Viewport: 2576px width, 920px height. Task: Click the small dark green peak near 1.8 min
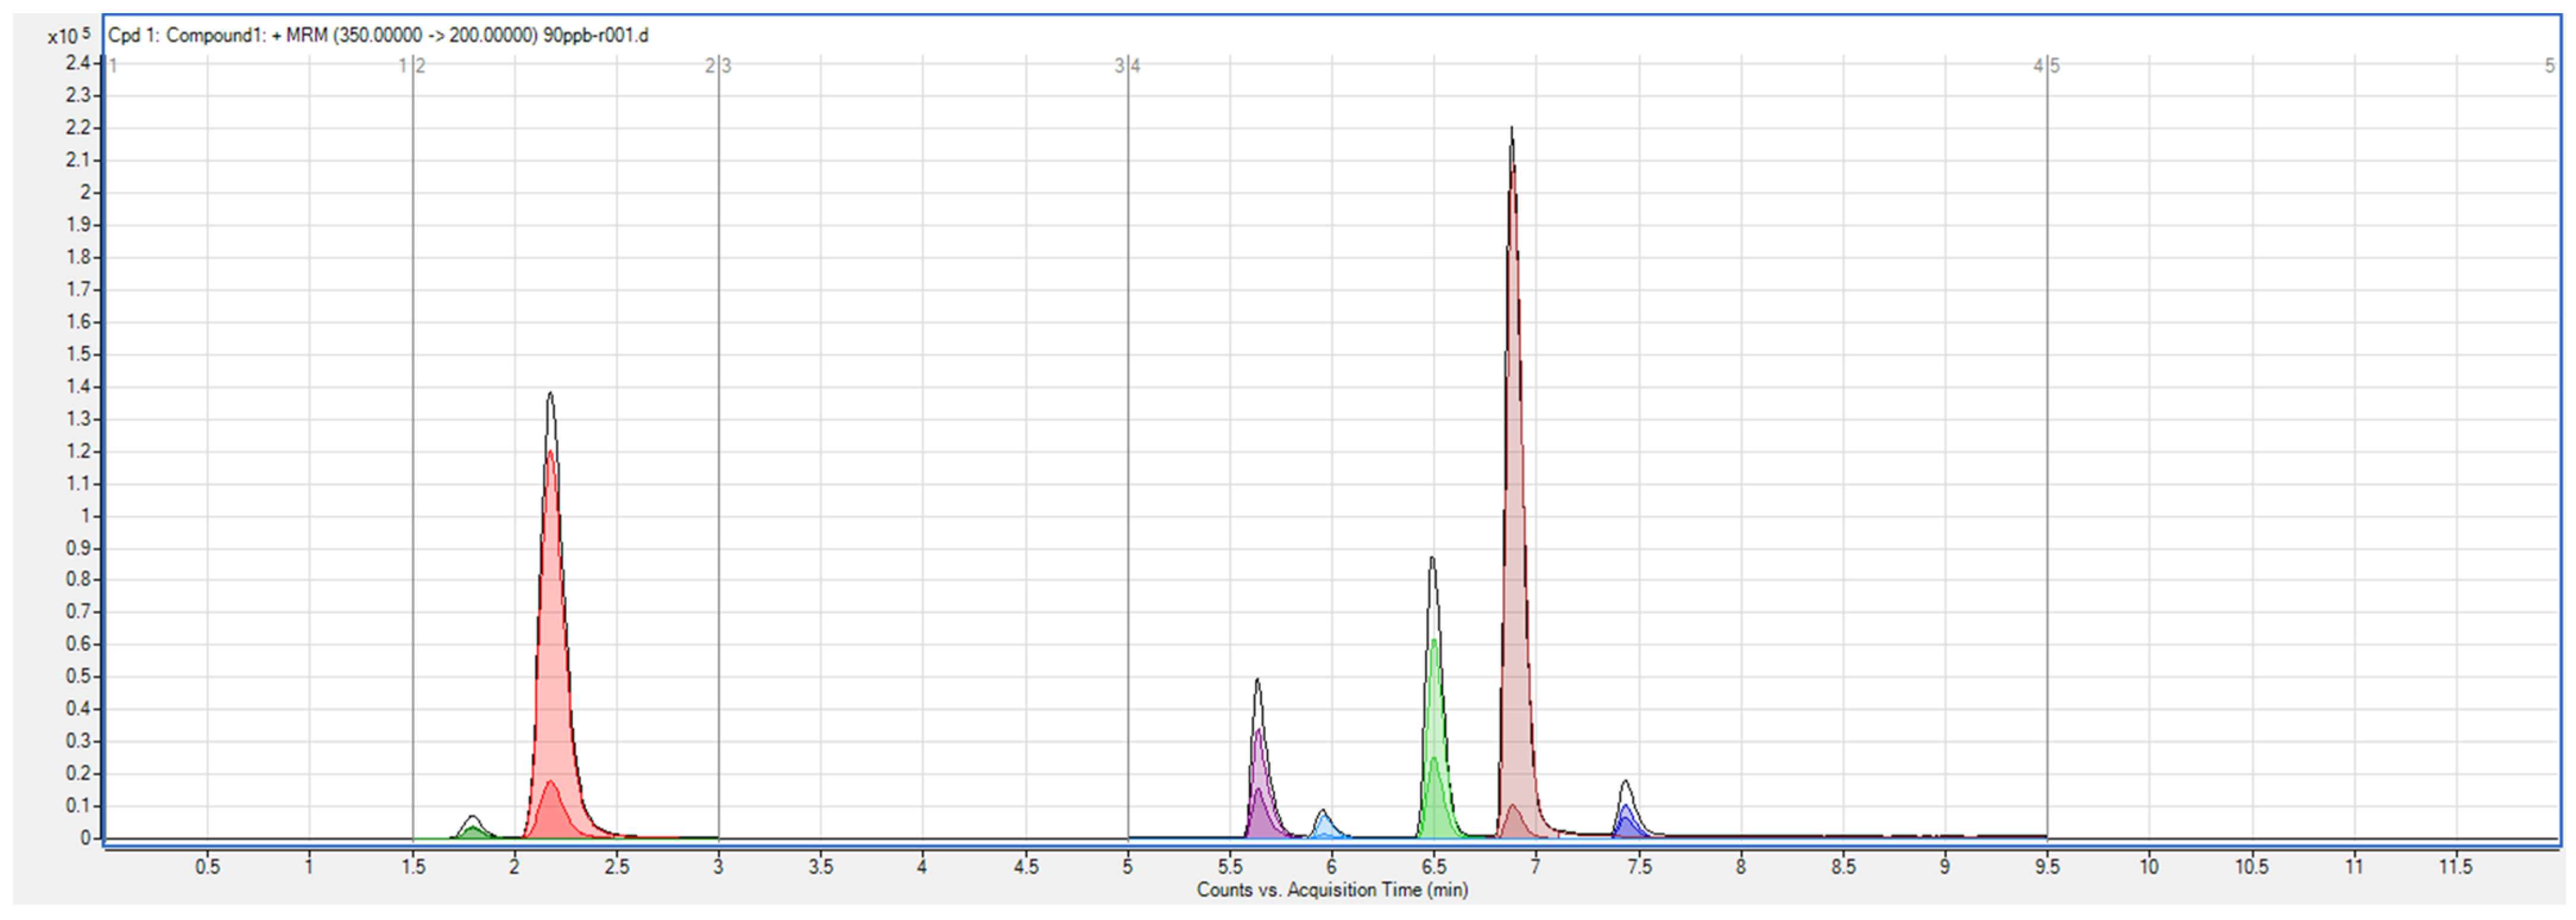[x=474, y=831]
